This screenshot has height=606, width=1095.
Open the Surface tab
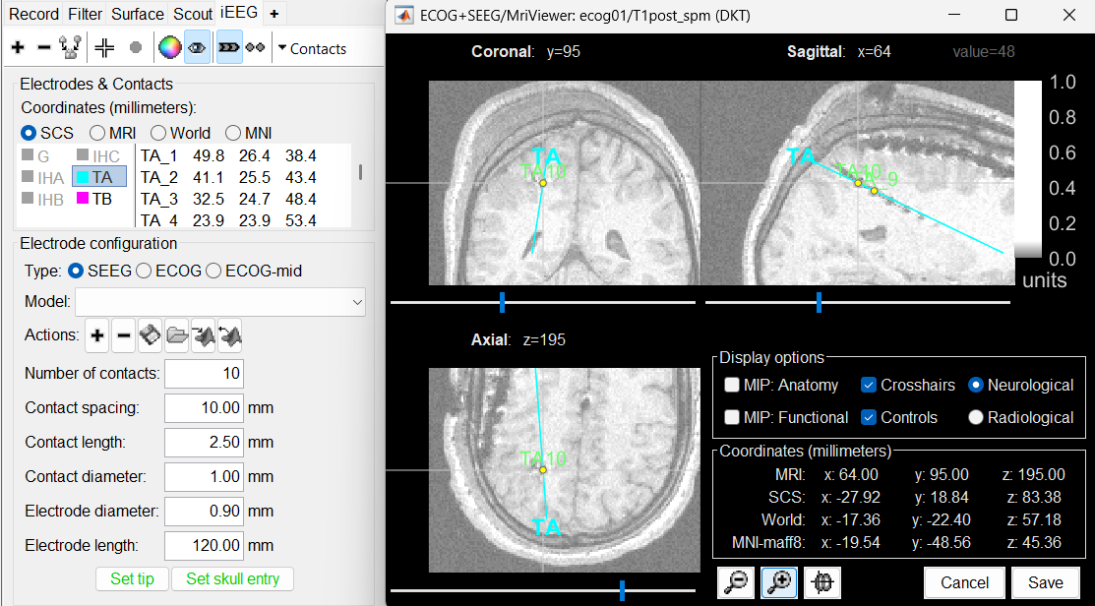(138, 14)
